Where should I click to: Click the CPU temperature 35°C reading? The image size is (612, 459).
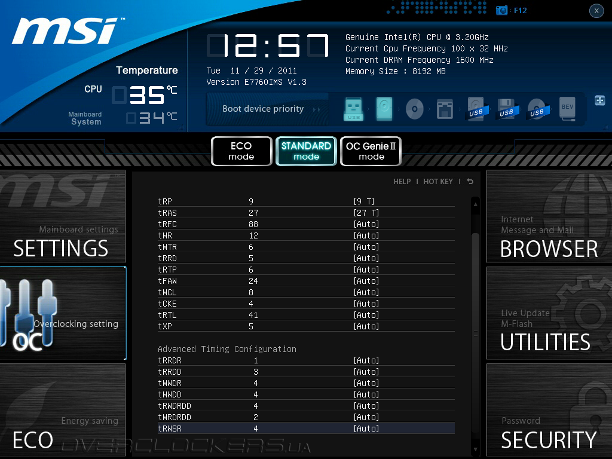point(145,95)
